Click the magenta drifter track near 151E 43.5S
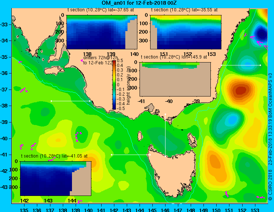The height and width of the screenshot is (212, 274). tap(227, 194)
